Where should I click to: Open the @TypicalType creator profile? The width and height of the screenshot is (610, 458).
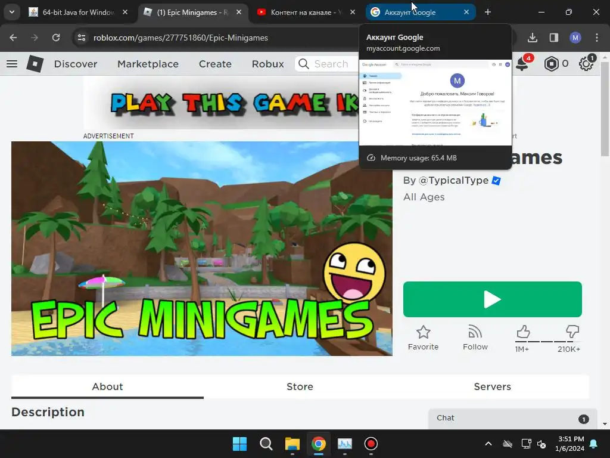453,180
